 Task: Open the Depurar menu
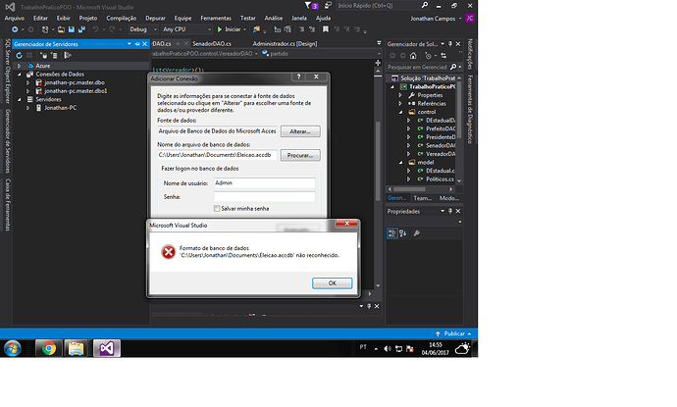point(155,18)
